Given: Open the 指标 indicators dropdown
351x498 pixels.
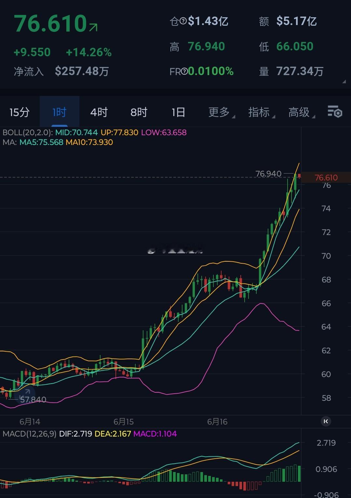Looking at the screenshot, I should click(262, 112).
